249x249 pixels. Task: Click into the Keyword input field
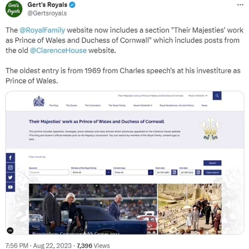pyautogui.click(x=49, y=172)
